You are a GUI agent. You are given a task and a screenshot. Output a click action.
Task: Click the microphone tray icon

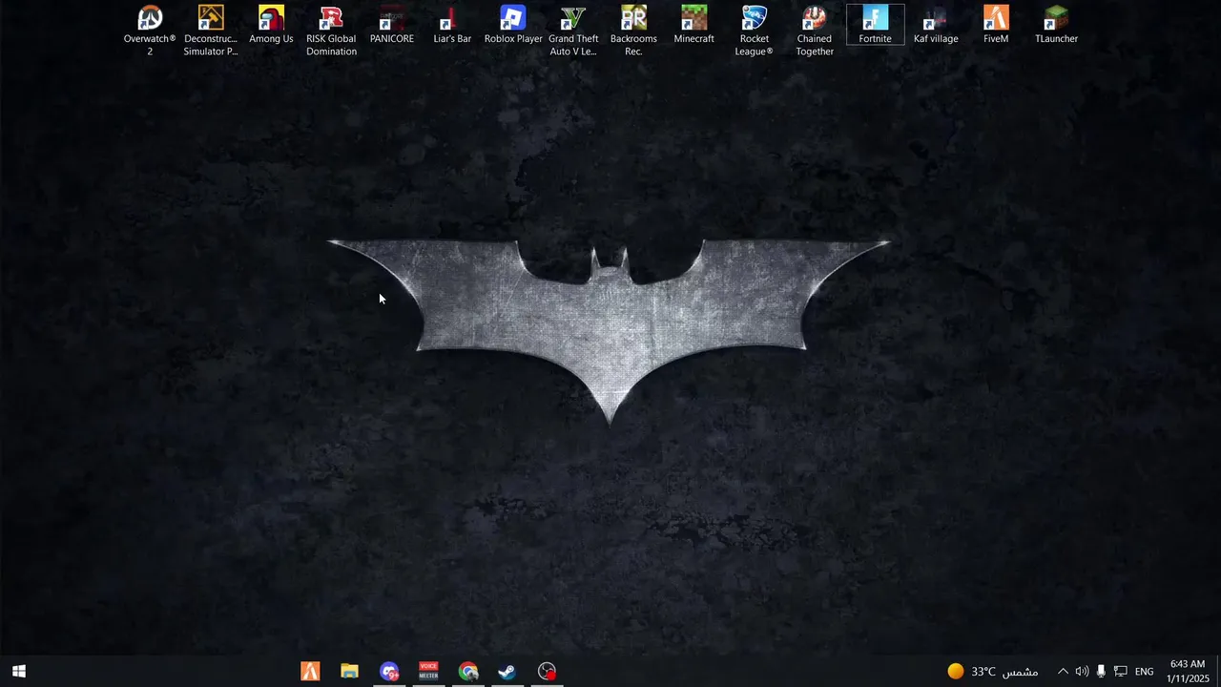(x=1101, y=672)
